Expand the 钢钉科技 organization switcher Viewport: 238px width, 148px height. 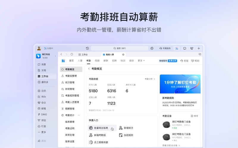(x=55, y=56)
